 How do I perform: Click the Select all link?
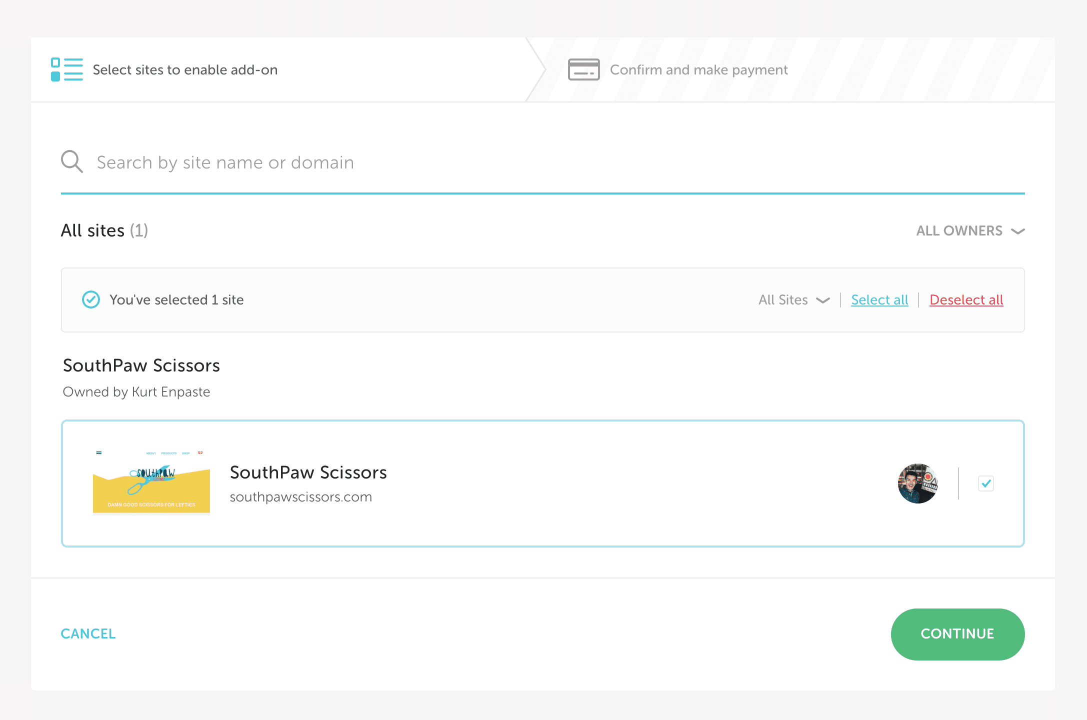(x=879, y=299)
